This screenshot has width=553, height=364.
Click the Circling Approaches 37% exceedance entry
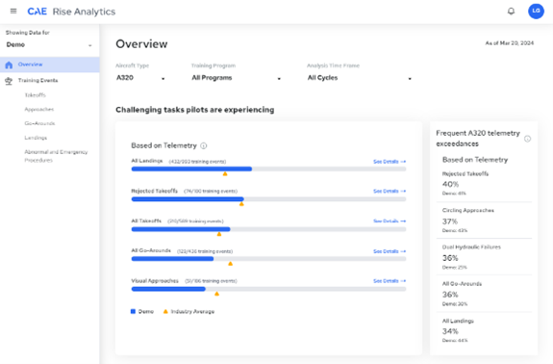(484, 221)
